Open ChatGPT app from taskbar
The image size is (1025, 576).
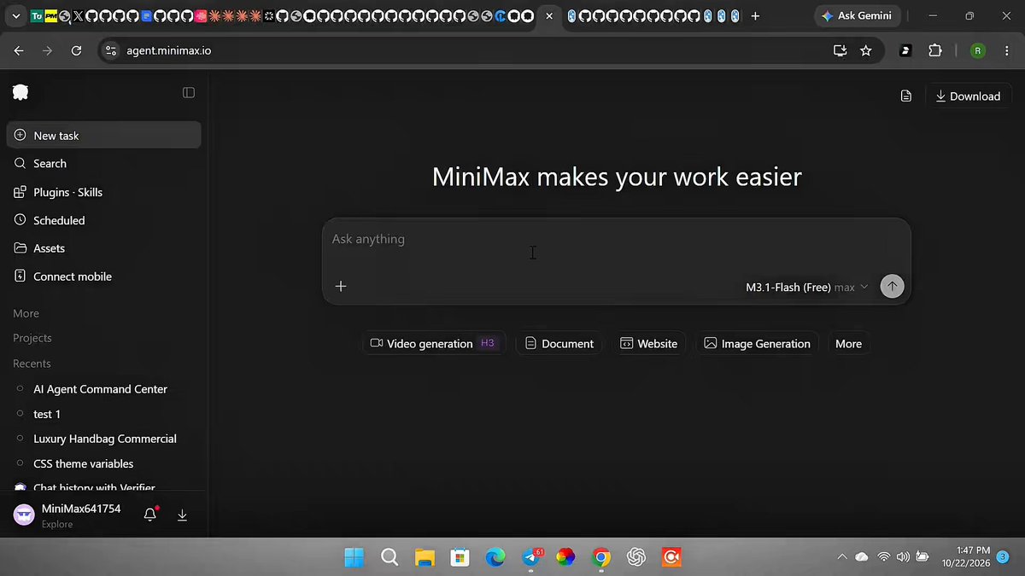(636, 557)
